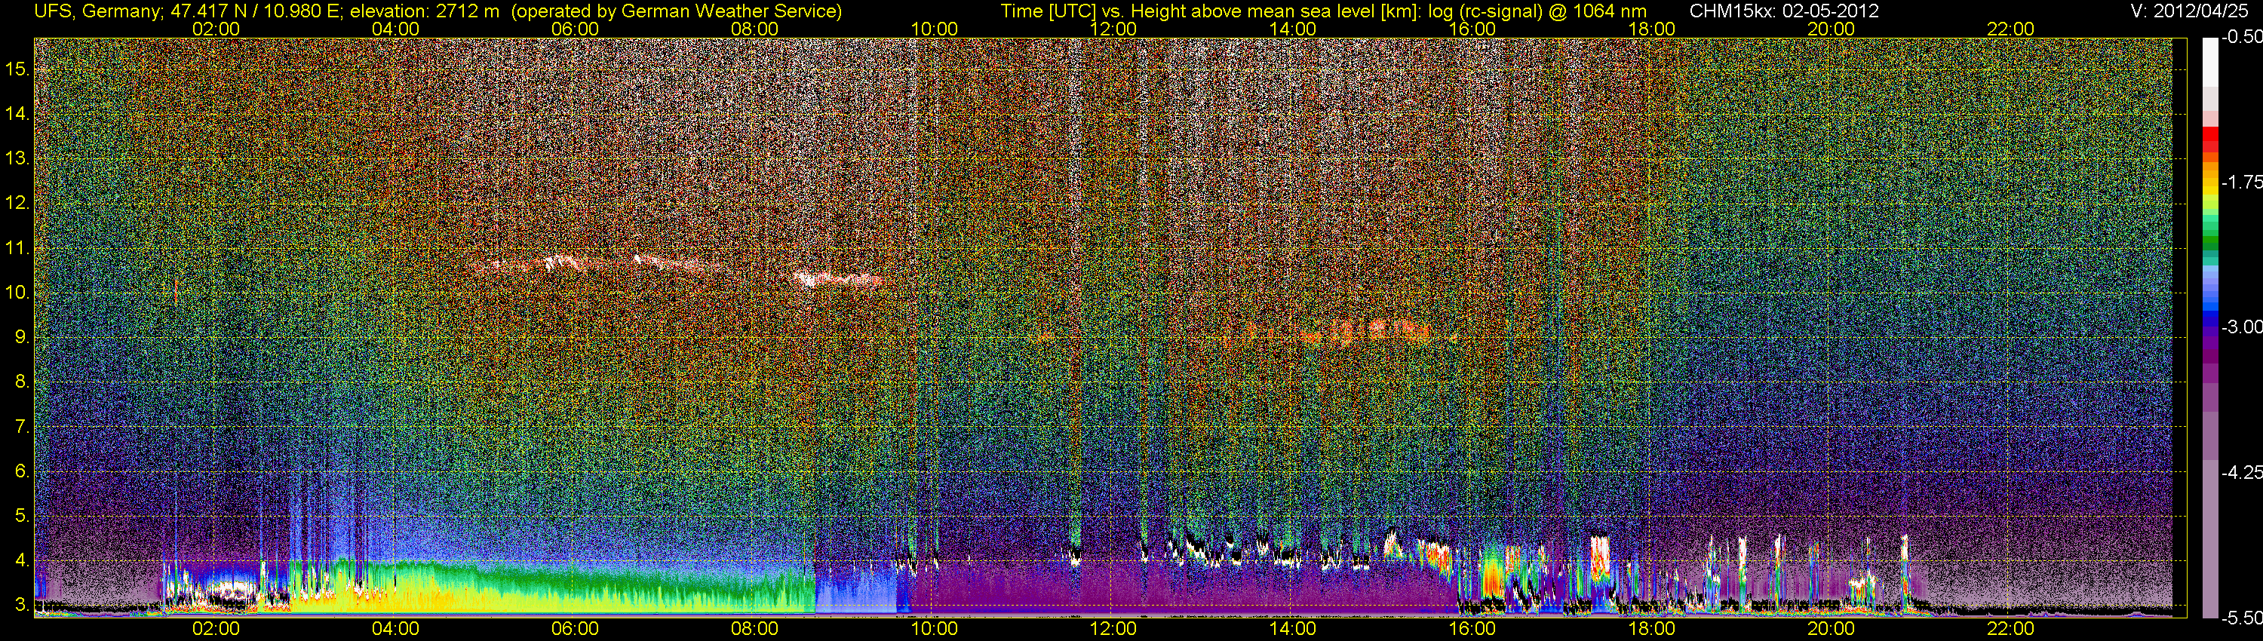Select the coordinates text '47.417 N / 10.980 E'
This screenshot has width=2263, height=641.
(x=255, y=11)
